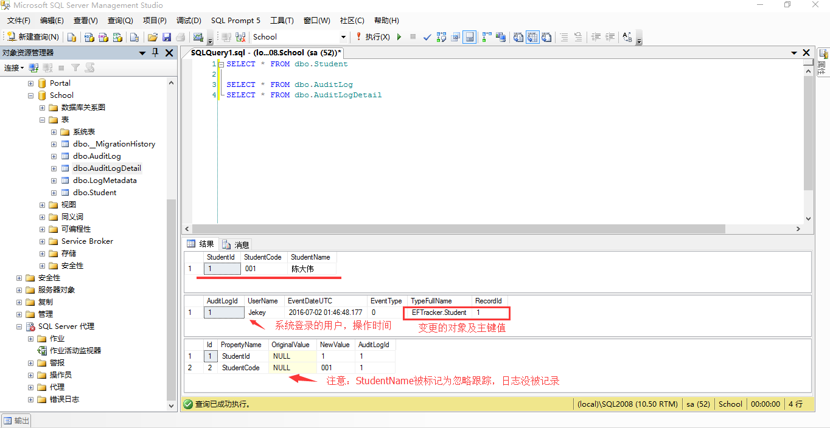Open the Query Options icon

[456, 37]
